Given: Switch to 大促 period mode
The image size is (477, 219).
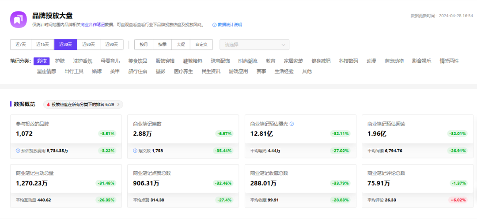Looking at the screenshot, I should (181, 45).
